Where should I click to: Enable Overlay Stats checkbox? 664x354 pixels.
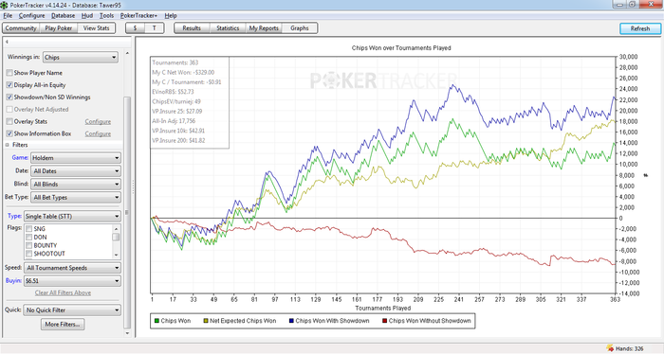point(9,121)
